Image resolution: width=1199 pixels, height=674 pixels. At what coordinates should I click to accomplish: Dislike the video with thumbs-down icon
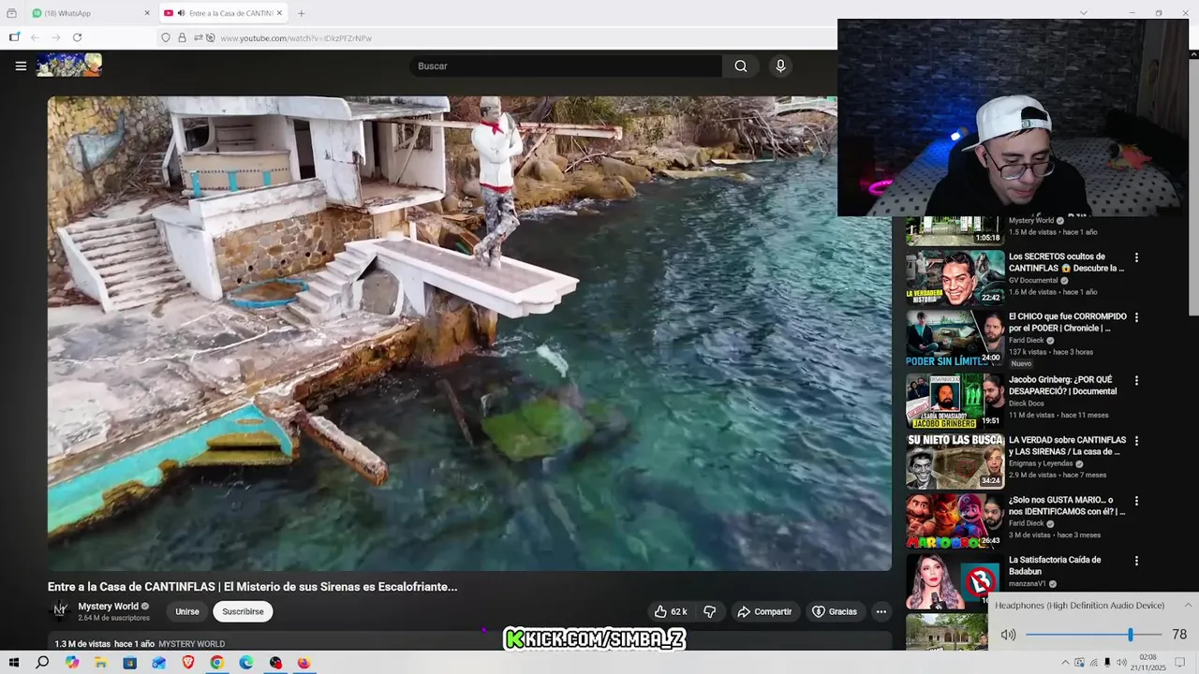[x=710, y=611]
